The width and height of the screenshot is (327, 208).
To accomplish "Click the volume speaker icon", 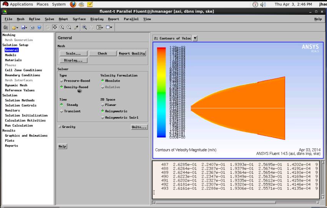I will click(x=263, y=4).
